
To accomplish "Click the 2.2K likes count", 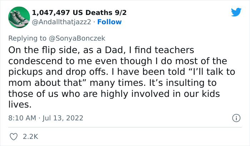I will click(x=31, y=136).
